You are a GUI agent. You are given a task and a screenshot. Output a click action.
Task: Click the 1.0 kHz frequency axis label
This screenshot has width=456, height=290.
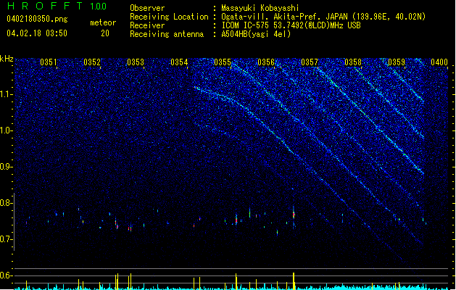tap(7, 130)
